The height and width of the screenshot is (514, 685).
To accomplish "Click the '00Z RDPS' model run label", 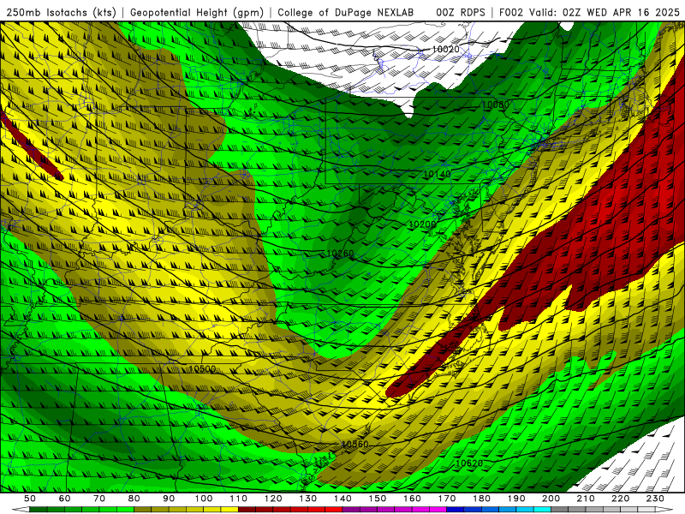I will (461, 13).
